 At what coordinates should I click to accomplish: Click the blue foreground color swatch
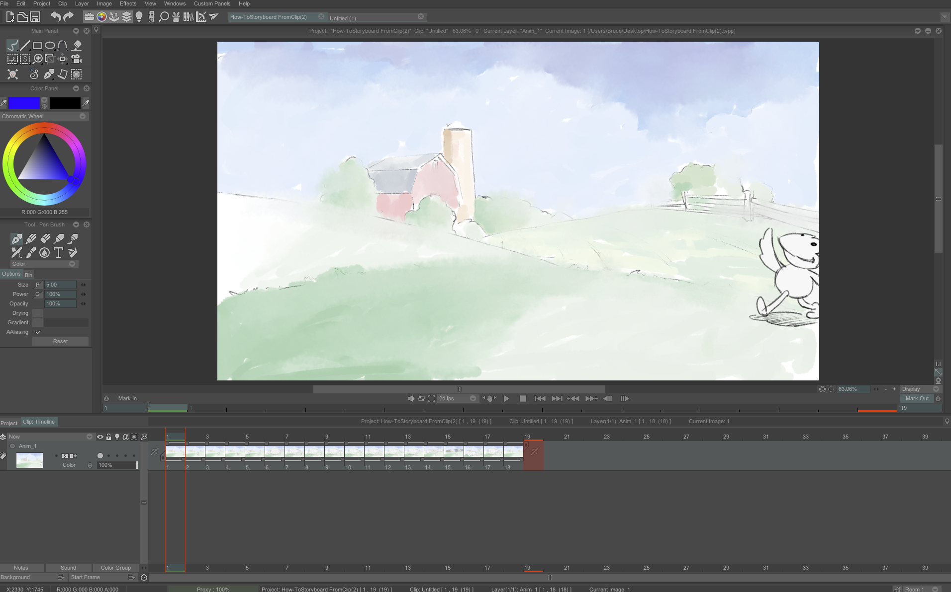[23, 103]
